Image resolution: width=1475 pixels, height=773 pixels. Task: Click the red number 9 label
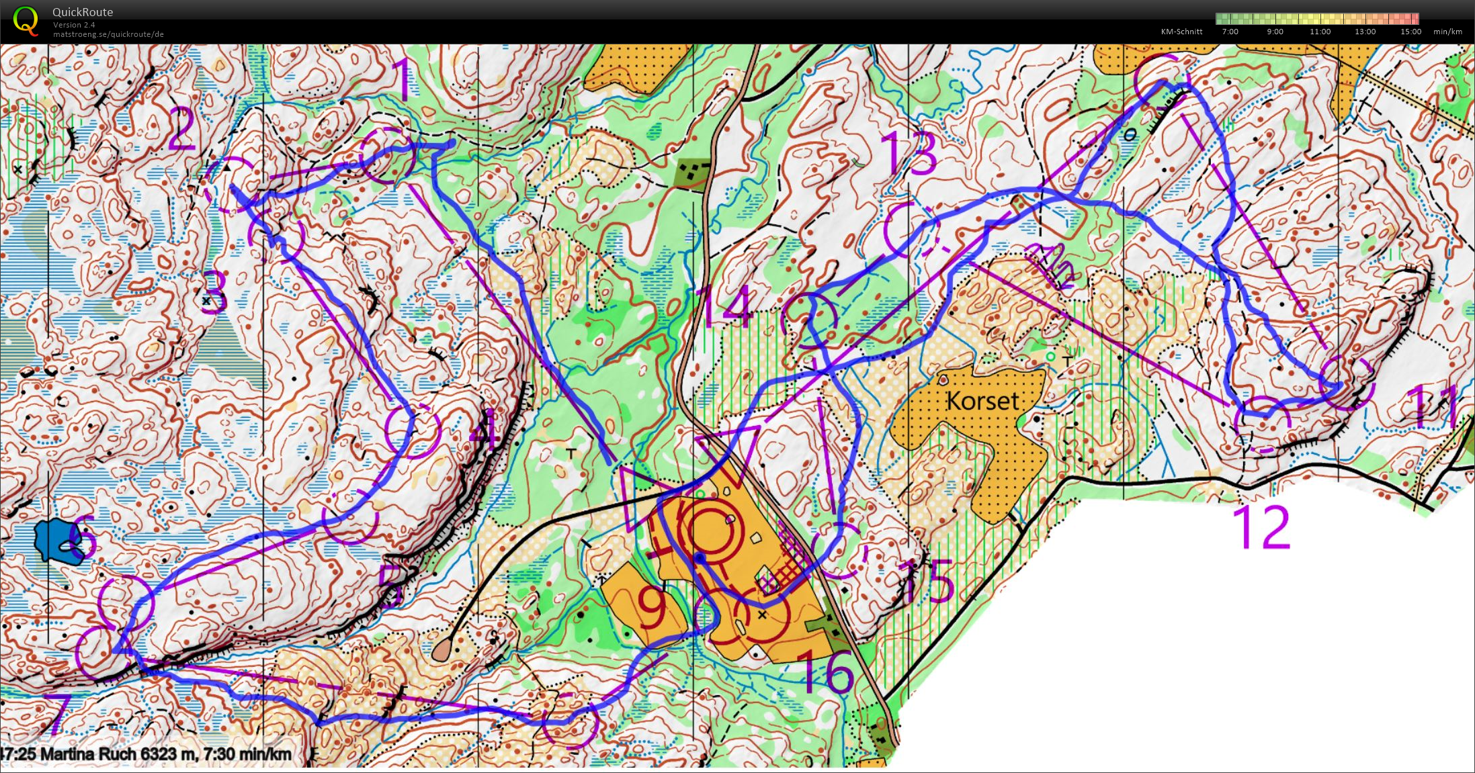650,608
